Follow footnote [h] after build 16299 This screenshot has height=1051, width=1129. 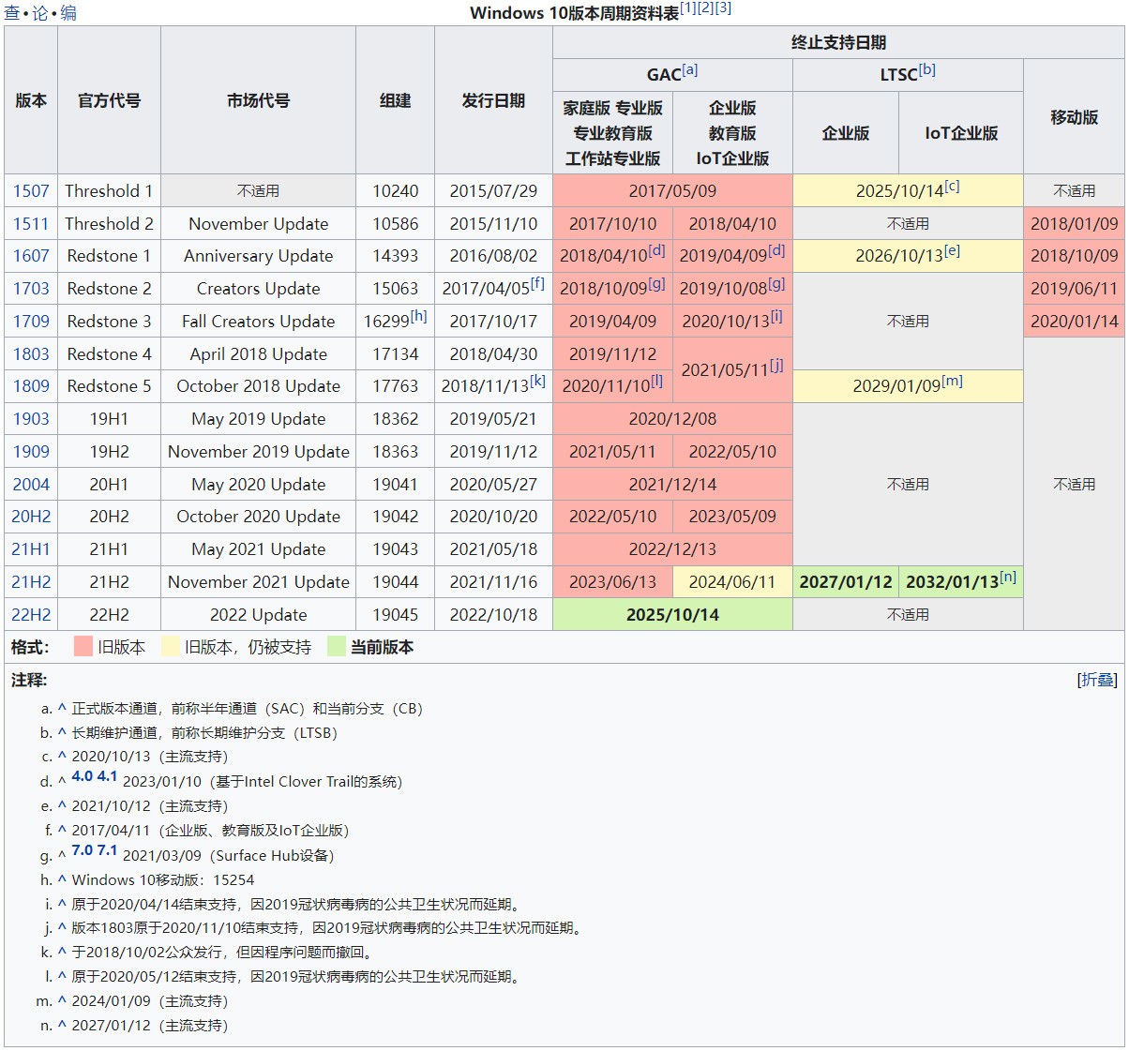point(418,316)
